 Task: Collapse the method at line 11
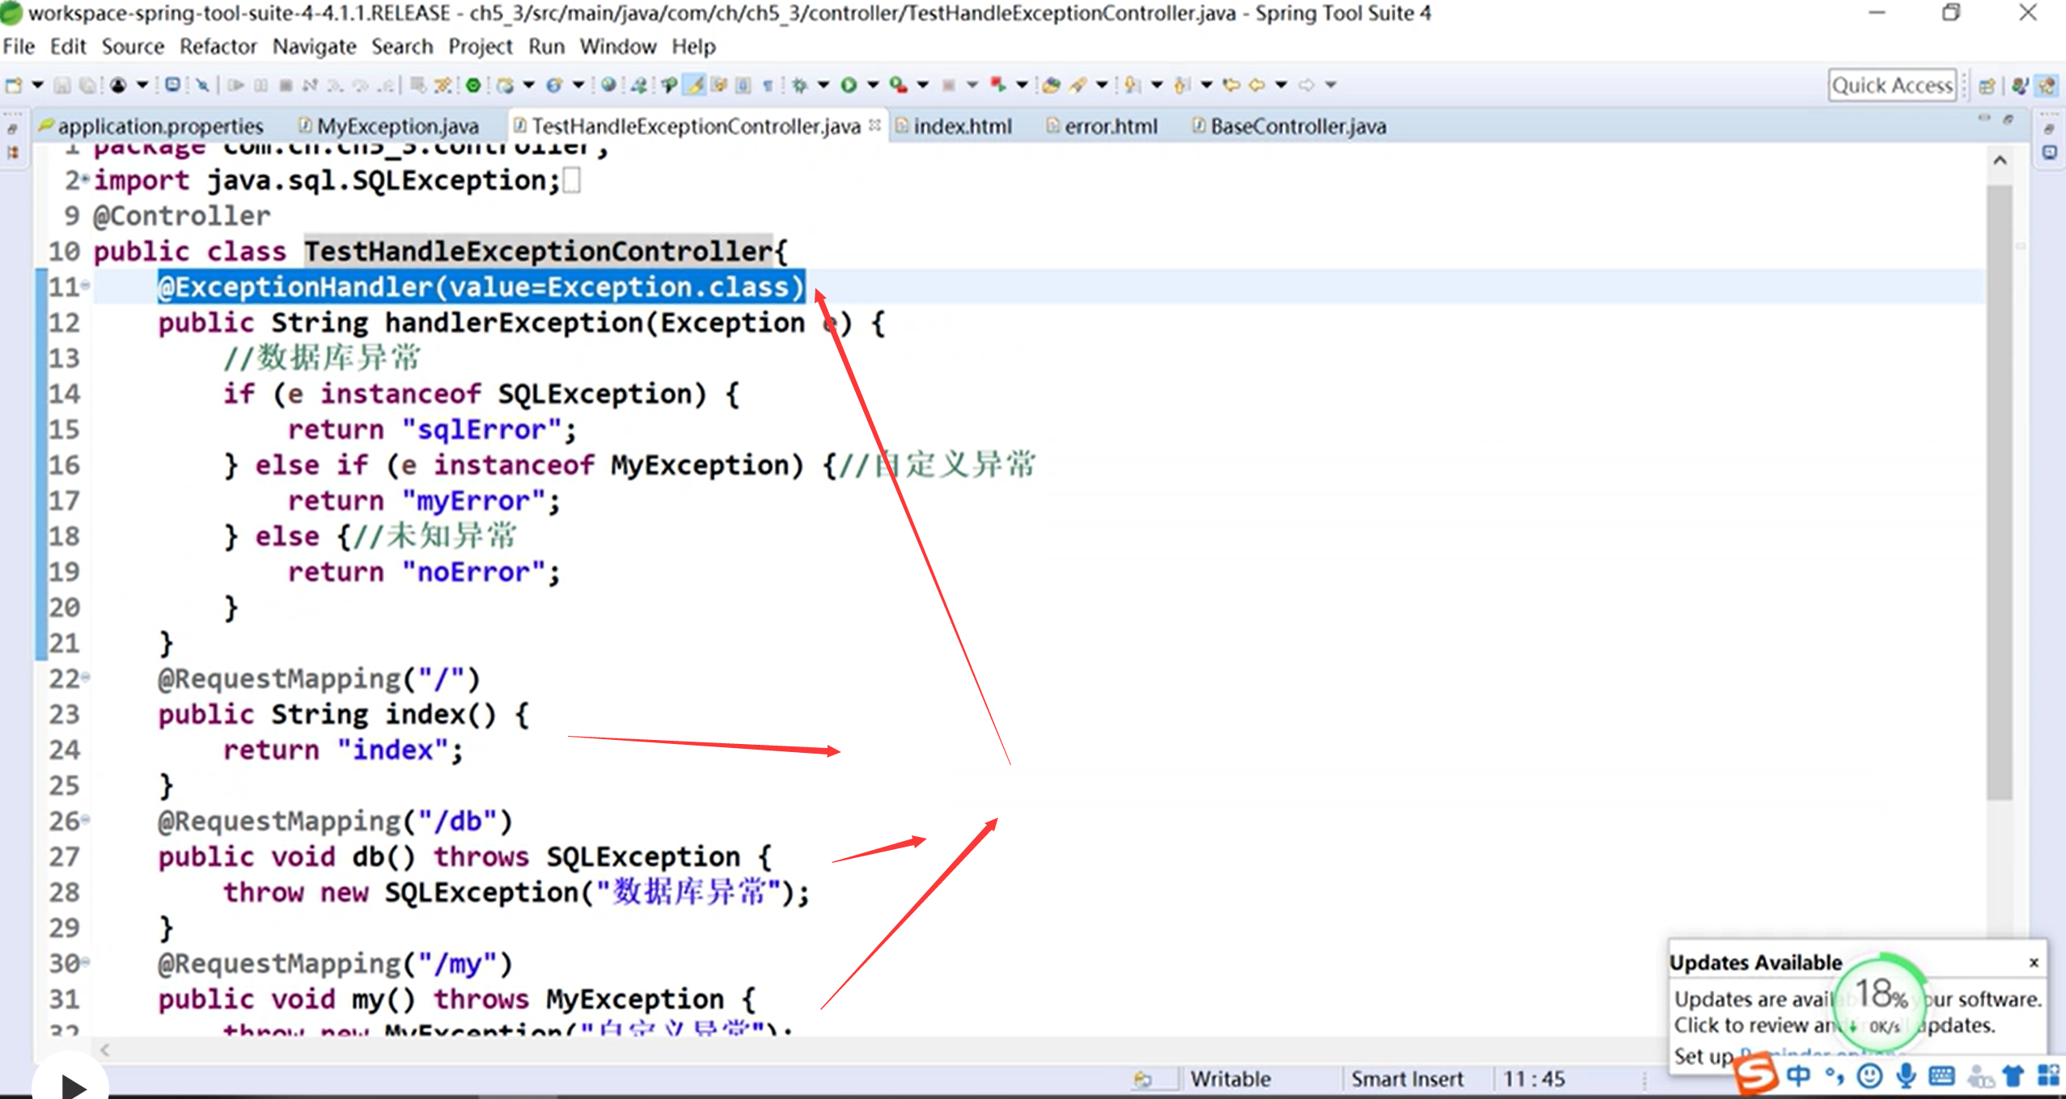coord(85,285)
